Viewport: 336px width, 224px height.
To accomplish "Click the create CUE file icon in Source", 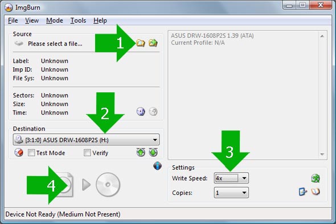I will tap(153, 43).
